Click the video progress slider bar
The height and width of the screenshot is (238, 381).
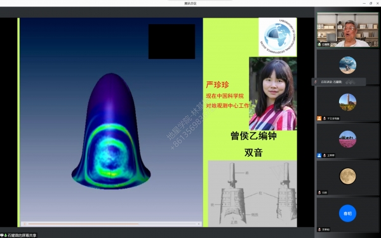tap(112, 224)
